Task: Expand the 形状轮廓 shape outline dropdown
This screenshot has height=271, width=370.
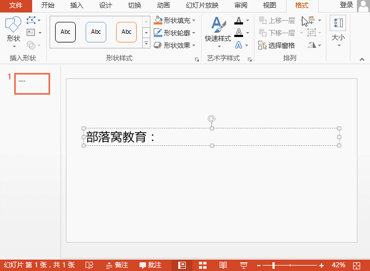Action: click(193, 33)
